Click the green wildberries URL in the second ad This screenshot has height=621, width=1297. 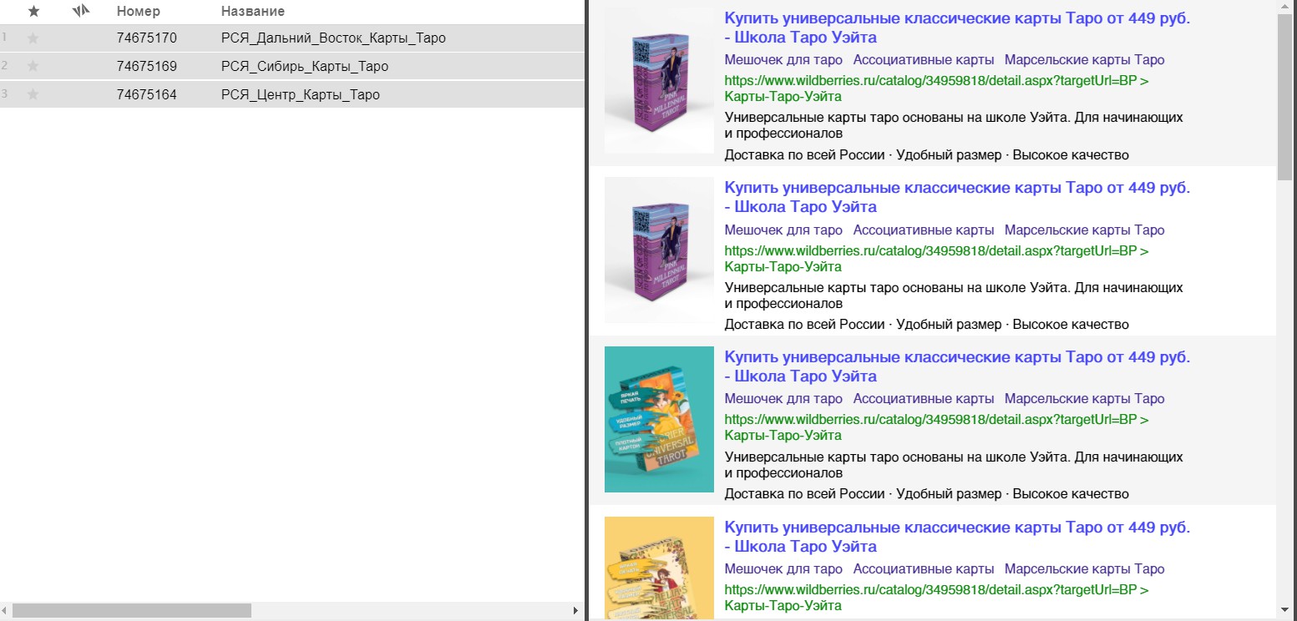pyautogui.click(x=936, y=259)
